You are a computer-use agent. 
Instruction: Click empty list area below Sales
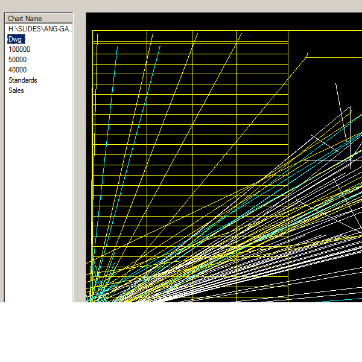[x=39, y=196]
